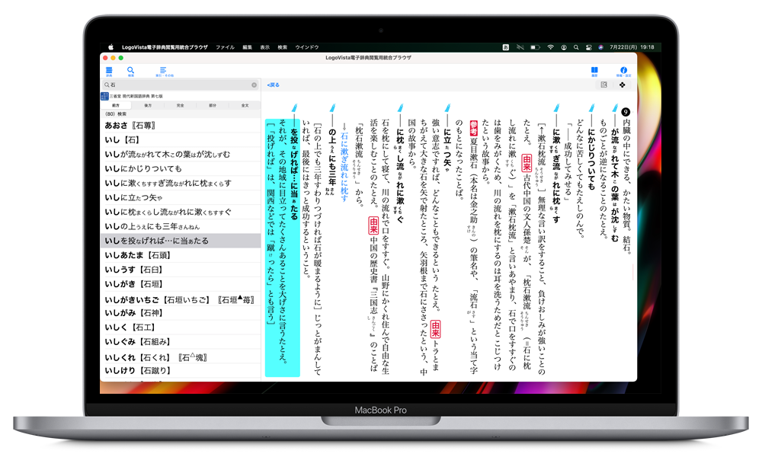
Task: Click marker icon above に枕し流れに漱ぐ entry
Action: click(x=401, y=108)
